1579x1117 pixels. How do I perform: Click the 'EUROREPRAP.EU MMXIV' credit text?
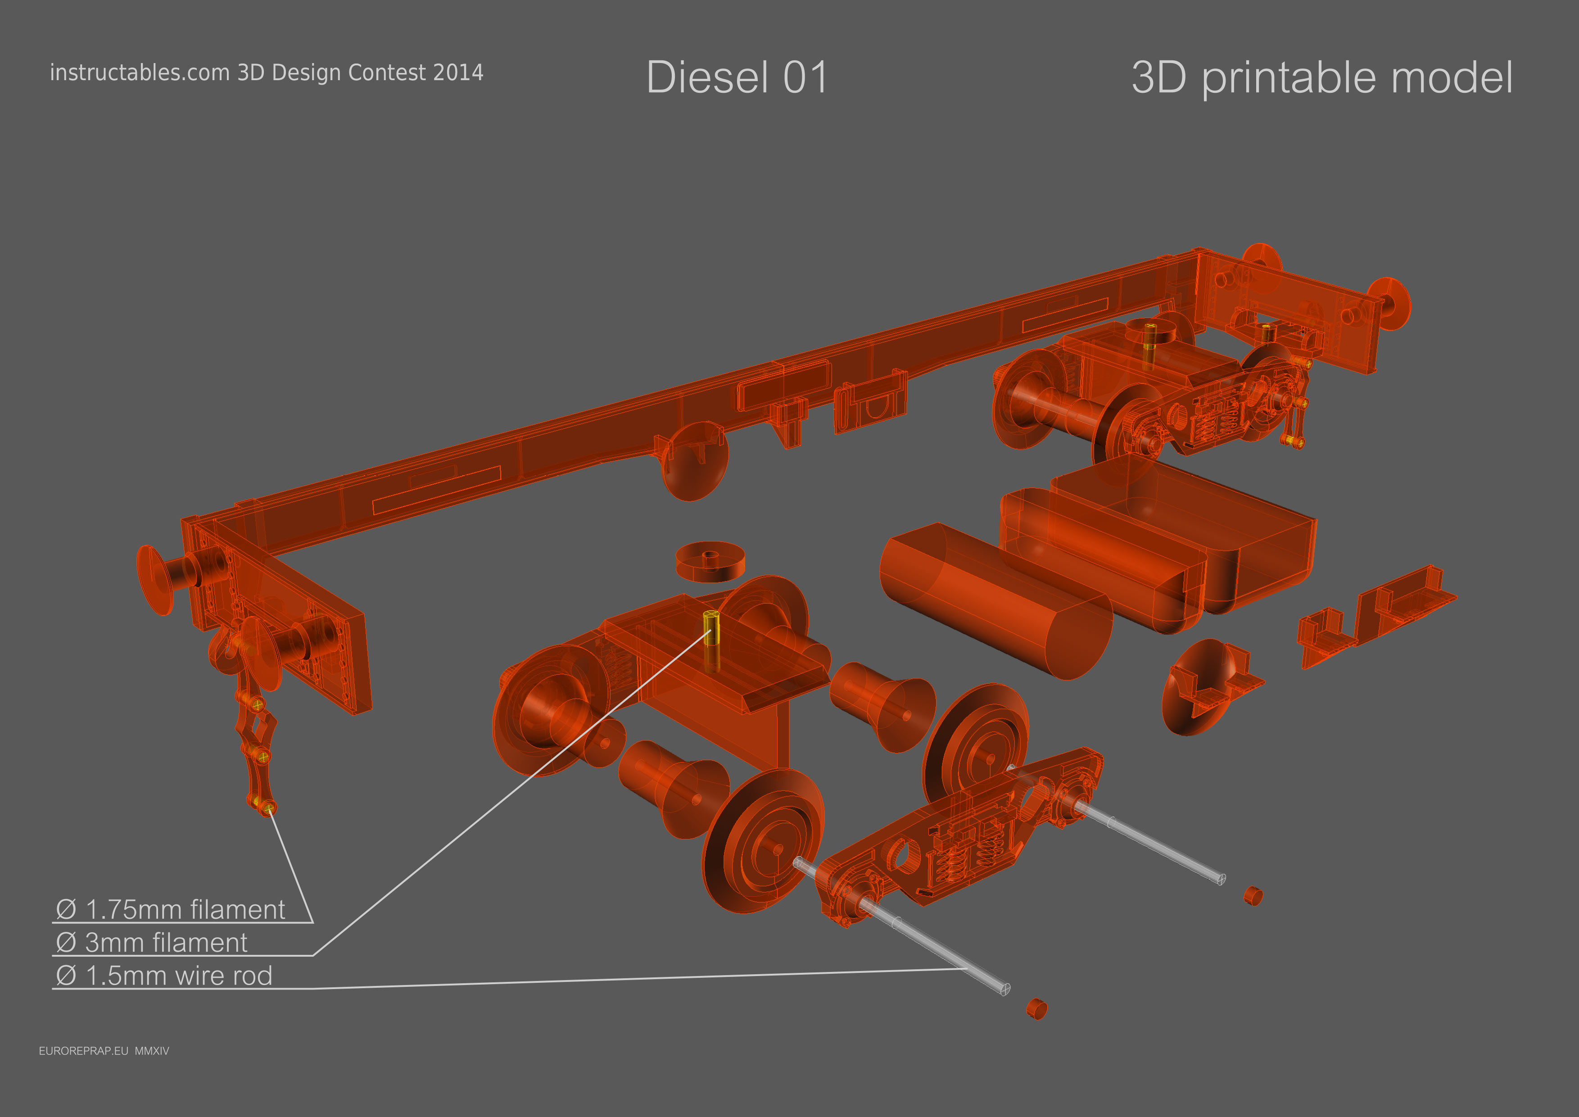(x=104, y=1051)
